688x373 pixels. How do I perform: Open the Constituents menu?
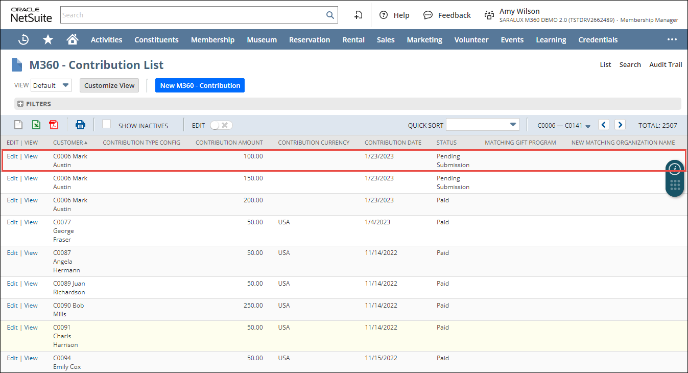point(156,40)
